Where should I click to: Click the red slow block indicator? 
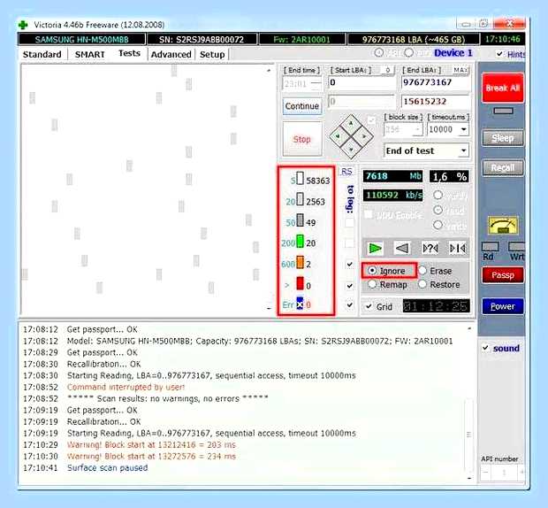pyautogui.click(x=300, y=283)
